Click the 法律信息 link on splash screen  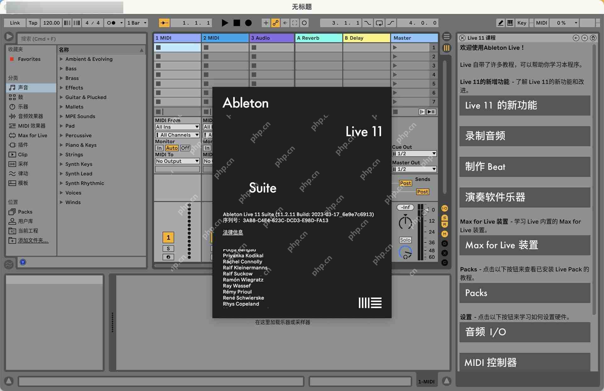[232, 232]
